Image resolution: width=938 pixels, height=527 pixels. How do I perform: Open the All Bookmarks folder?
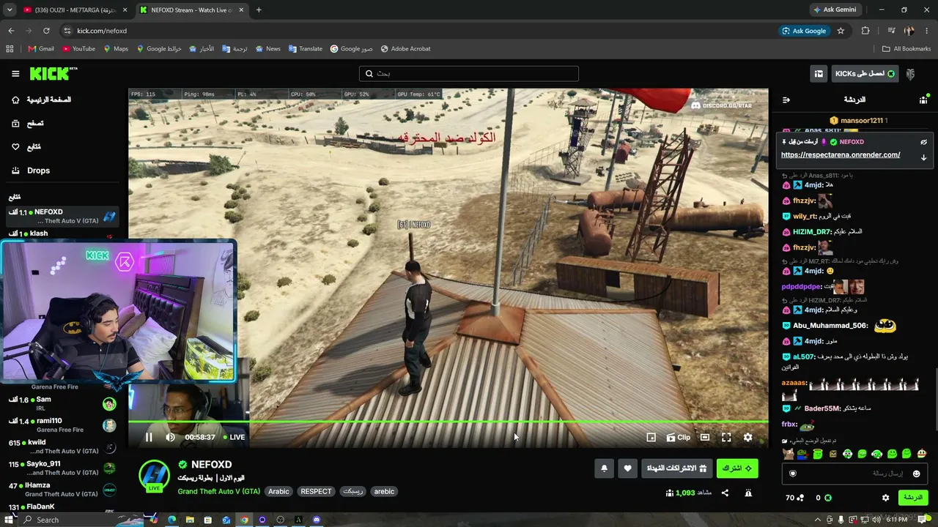pyautogui.click(x=906, y=49)
